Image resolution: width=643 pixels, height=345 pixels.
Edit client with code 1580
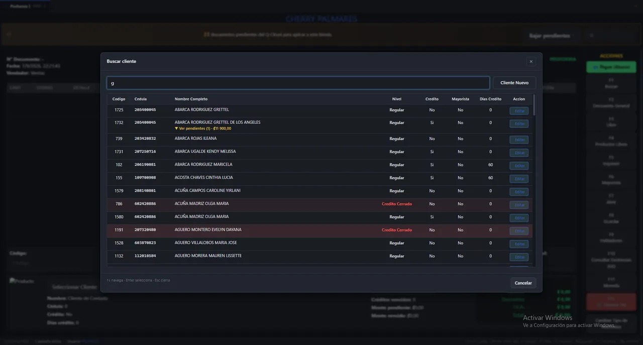[x=519, y=218]
